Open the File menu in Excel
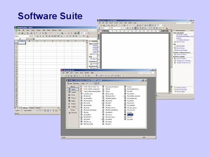This screenshot has width=210, height=157. point(19,30)
